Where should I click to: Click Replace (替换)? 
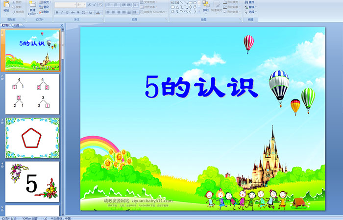coord(250,7)
